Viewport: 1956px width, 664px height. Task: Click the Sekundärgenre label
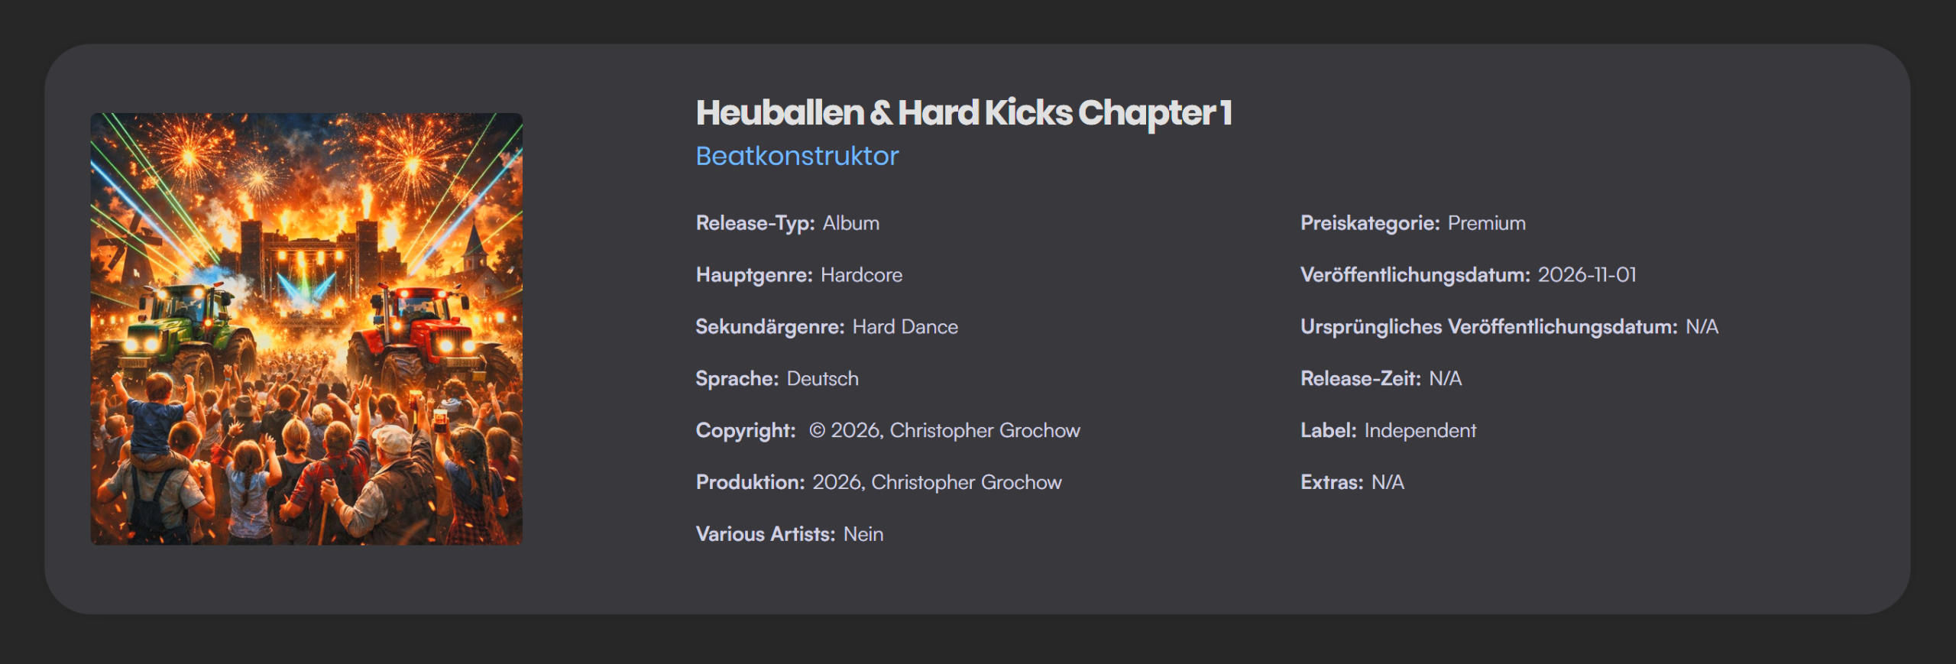coord(769,327)
